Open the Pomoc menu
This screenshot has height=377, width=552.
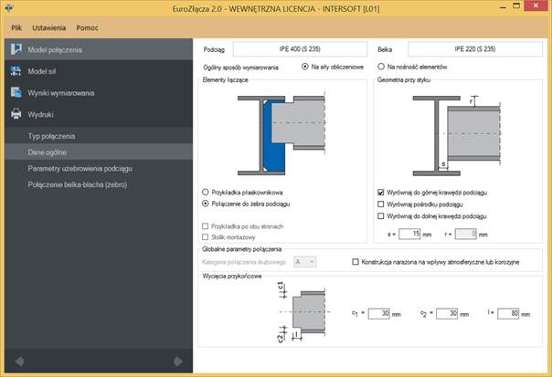88,27
